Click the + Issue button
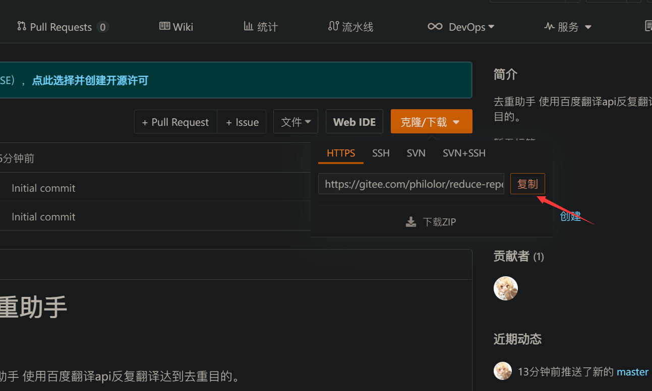 pos(242,122)
